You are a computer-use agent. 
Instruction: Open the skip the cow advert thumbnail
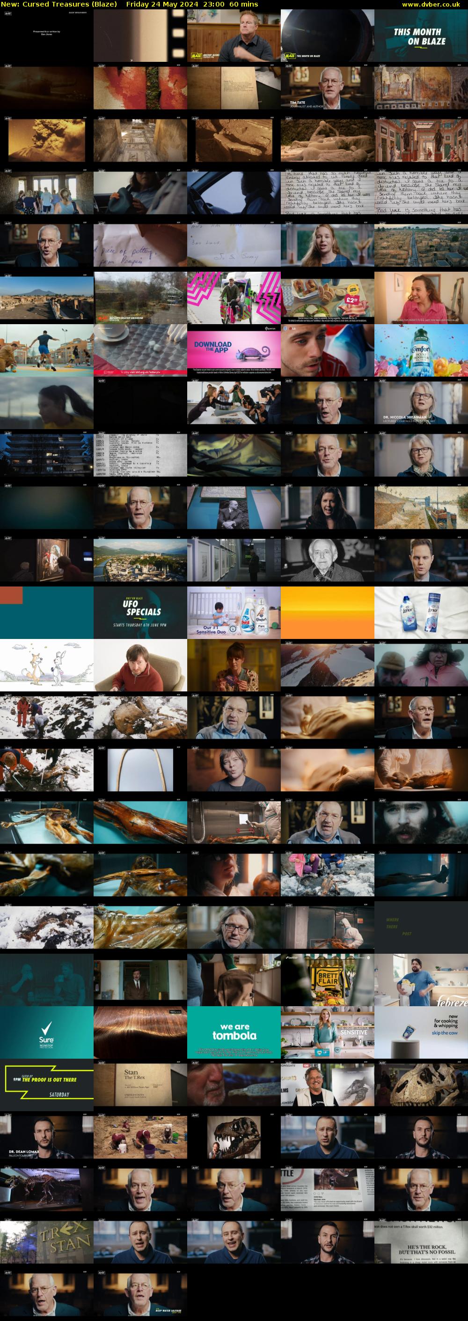[421, 1032]
